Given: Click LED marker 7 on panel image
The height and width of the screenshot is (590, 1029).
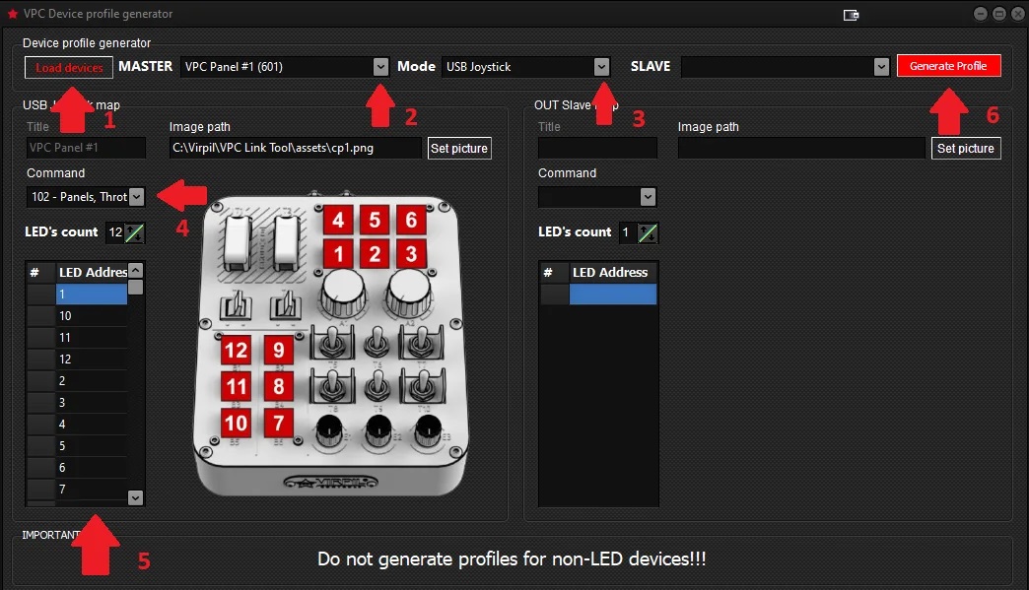Looking at the screenshot, I should 279,424.
